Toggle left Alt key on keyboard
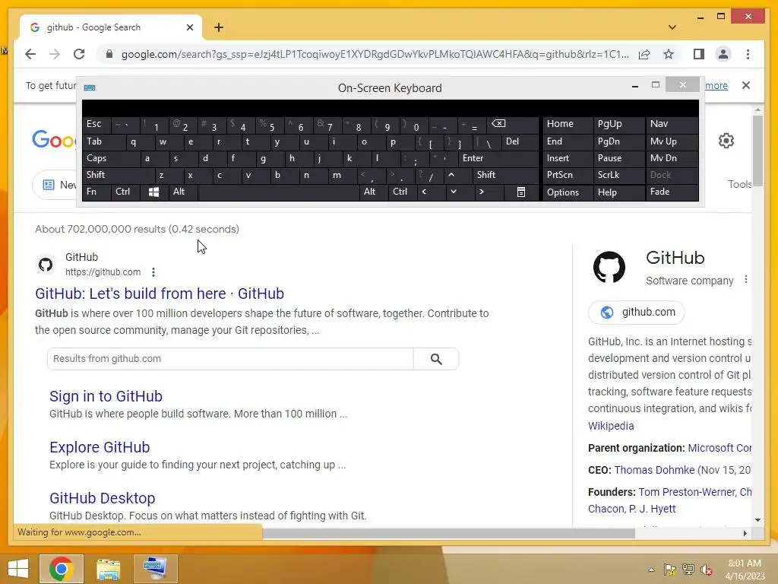 pyautogui.click(x=182, y=192)
